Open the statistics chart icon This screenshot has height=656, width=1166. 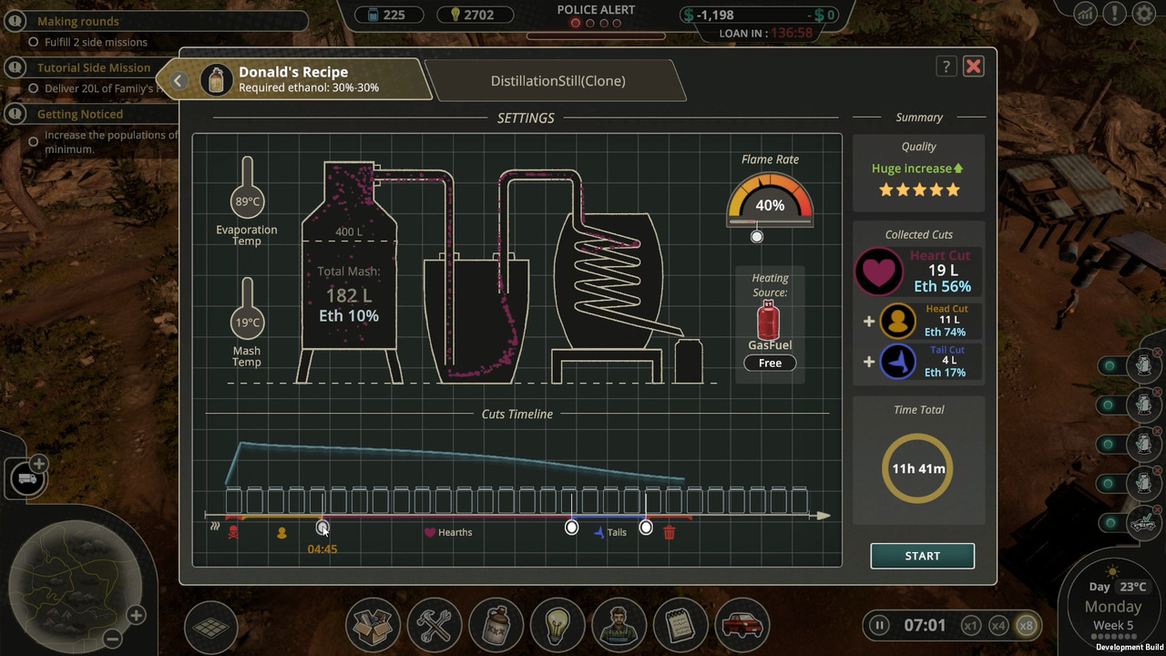[x=1085, y=14]
